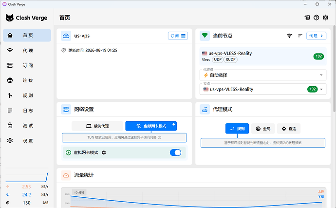
Task: Click the traffic statistics chart area
Action: point(193,198)
